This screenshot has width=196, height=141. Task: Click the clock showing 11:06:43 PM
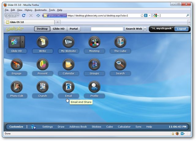[178, 127]
